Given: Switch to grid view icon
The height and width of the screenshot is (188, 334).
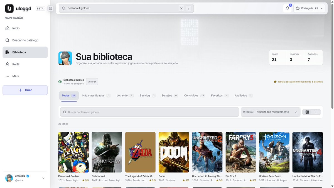Looking at the screenshot, I should pyautogui.click(x=307, y=112).
